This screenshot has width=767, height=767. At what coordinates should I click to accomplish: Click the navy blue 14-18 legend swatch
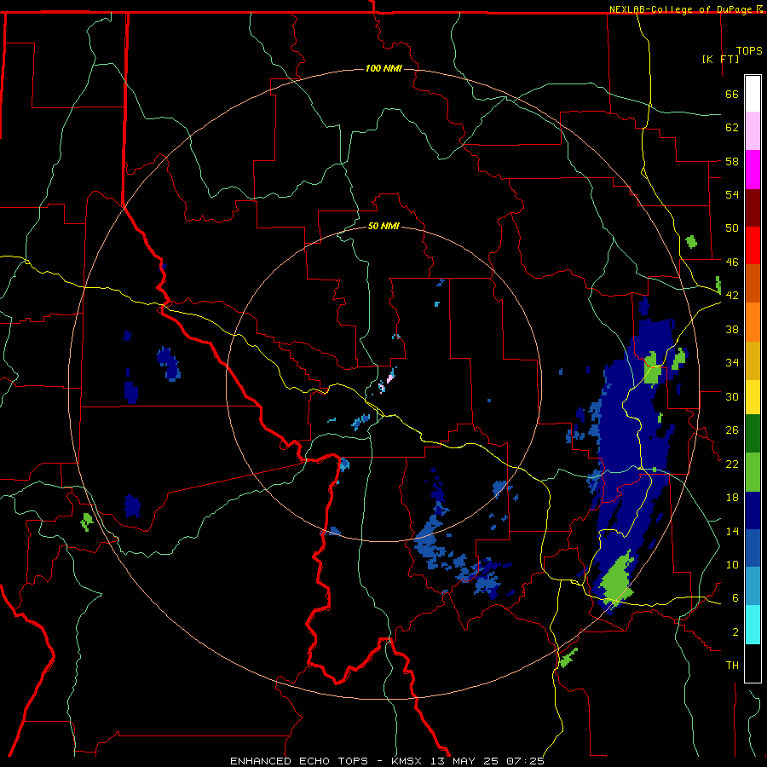tap(753, 510)
